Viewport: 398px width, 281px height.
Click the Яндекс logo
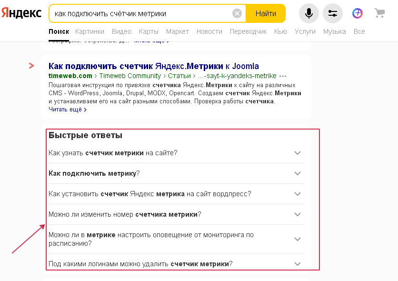point(21,13)
